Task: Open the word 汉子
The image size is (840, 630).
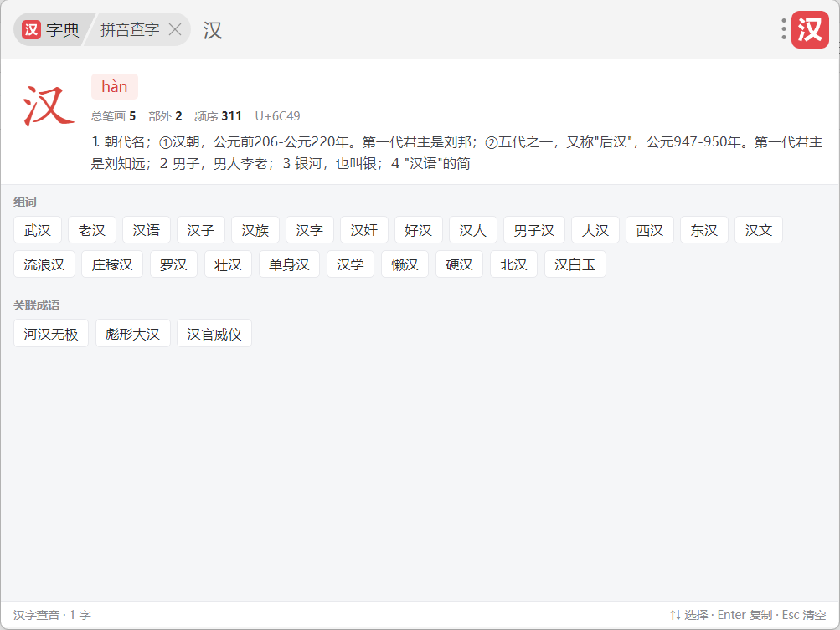Action: pos(201,230)
